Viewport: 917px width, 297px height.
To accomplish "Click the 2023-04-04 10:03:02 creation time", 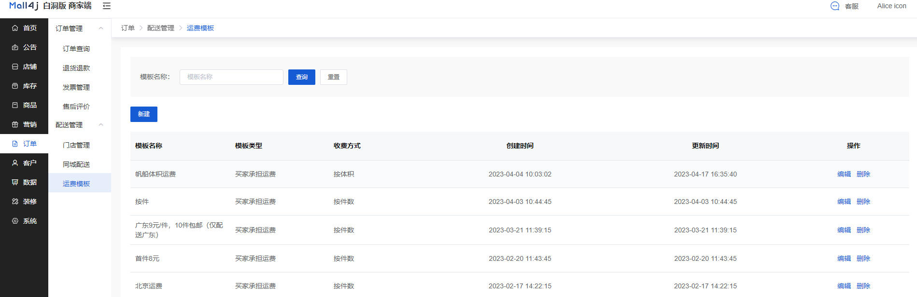I will click(520, 174).
